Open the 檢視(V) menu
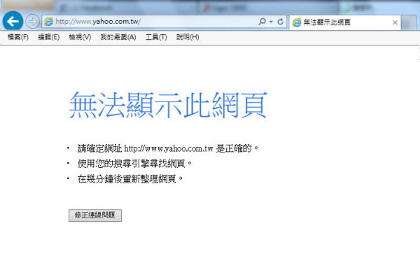 pos(80,37)
